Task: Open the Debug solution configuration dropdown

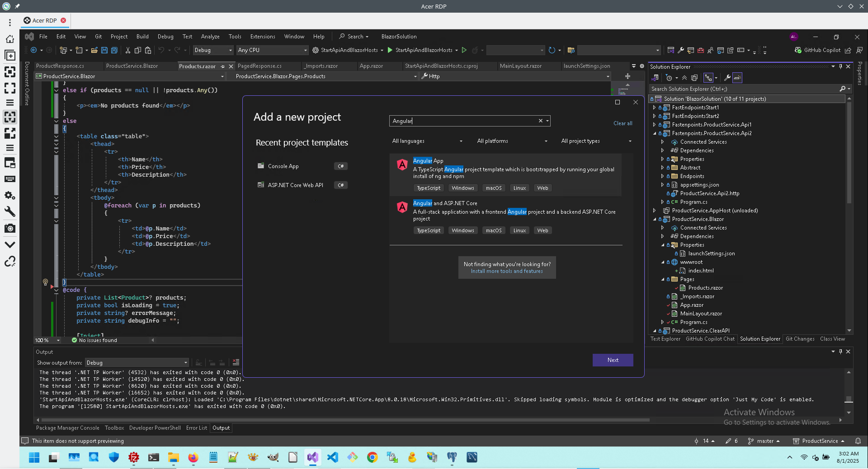Action: click(x=213, y=50)
